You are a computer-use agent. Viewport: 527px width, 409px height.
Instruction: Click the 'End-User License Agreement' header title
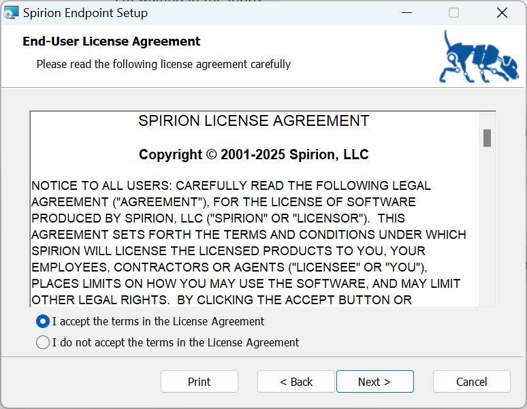pyautogui.click(x=112, y=42)
